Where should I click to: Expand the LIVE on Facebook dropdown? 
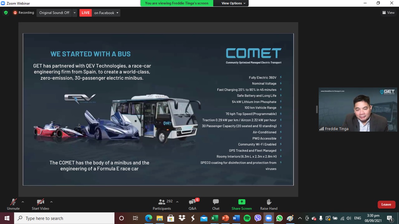117,13
